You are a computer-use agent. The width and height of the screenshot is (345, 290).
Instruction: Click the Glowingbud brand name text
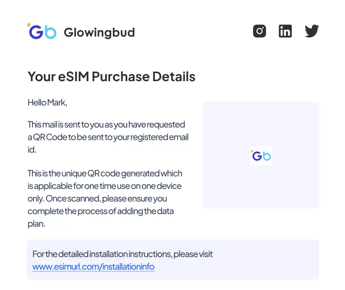99,32
